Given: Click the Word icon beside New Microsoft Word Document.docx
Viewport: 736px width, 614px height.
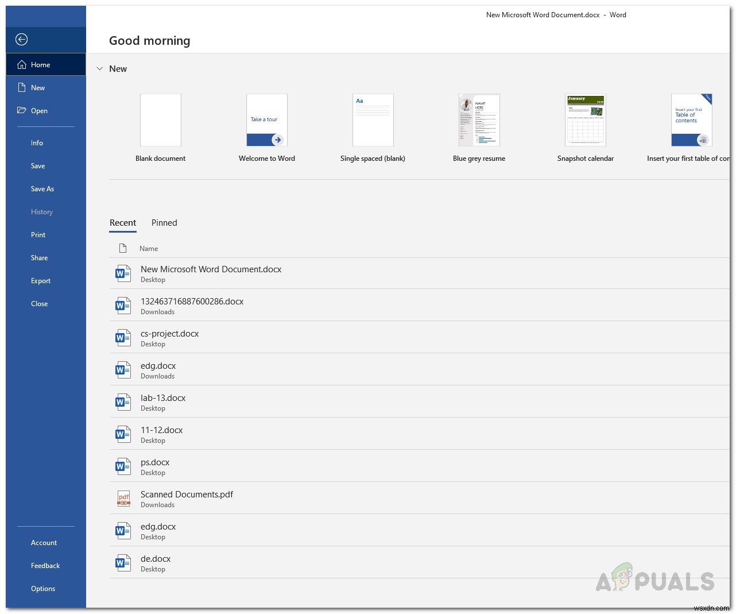Looking at the screenshot, I should tap(123, 273).
